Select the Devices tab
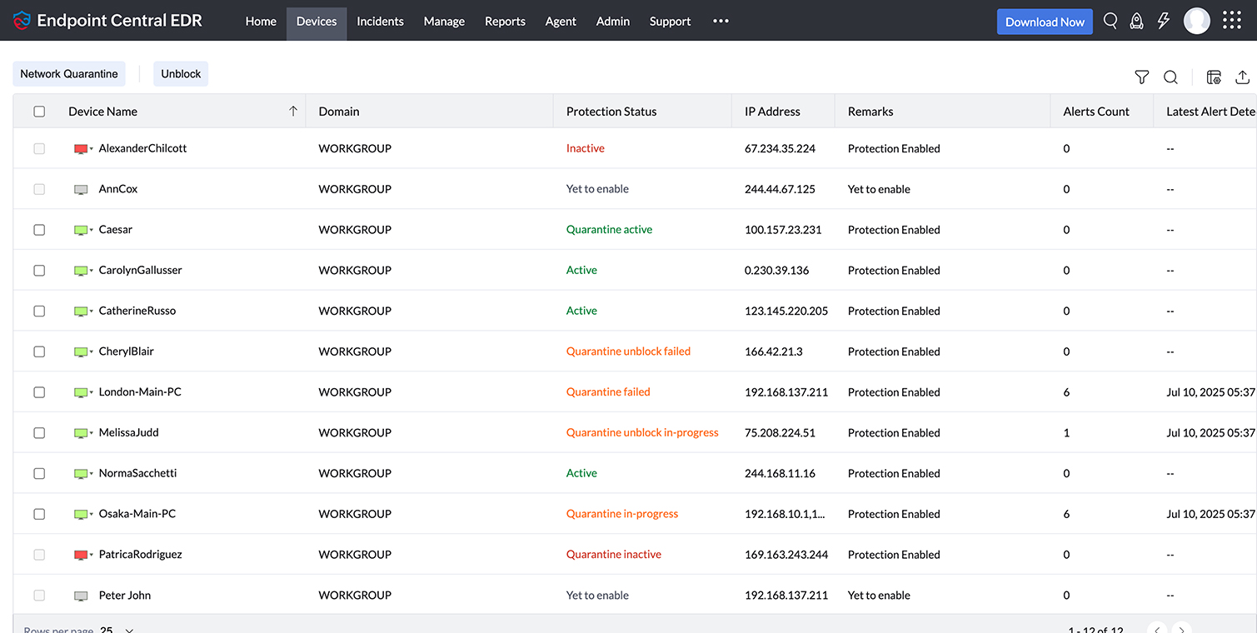Screen dimensions: 1257x633 tap(317, 22)
